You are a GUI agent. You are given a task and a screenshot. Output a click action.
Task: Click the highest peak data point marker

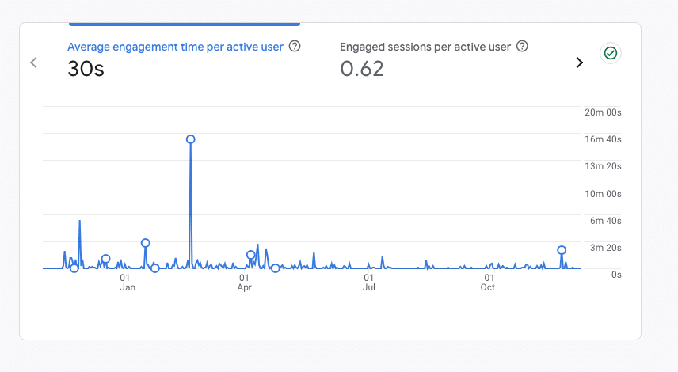(191, 139)
